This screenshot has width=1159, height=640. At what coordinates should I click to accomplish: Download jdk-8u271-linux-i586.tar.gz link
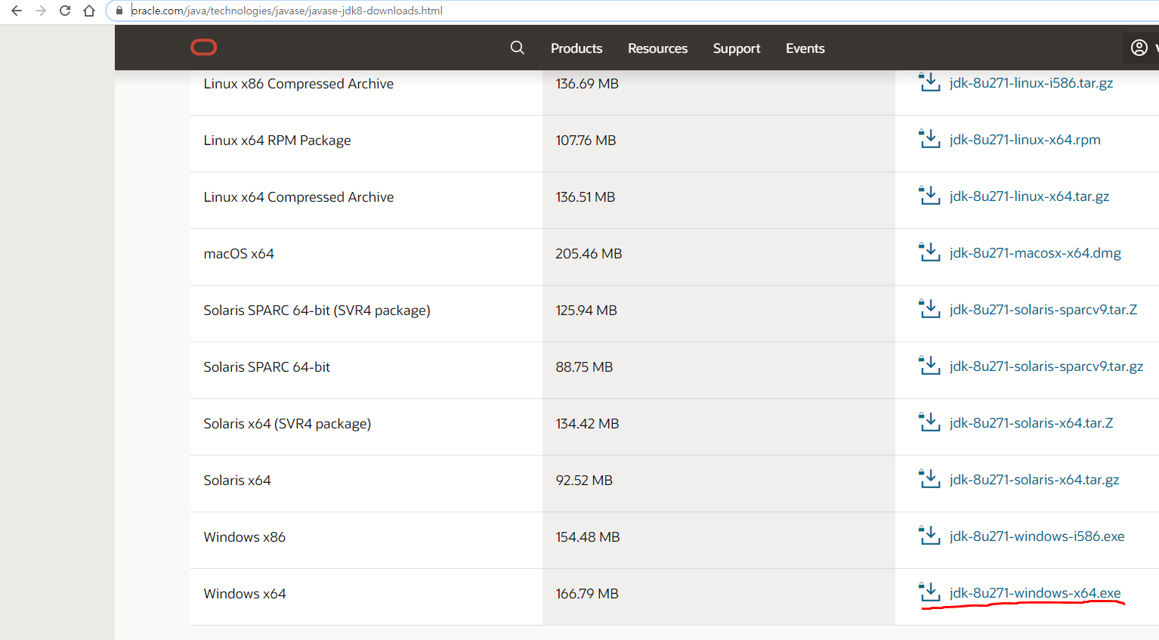coord(1031,83)
